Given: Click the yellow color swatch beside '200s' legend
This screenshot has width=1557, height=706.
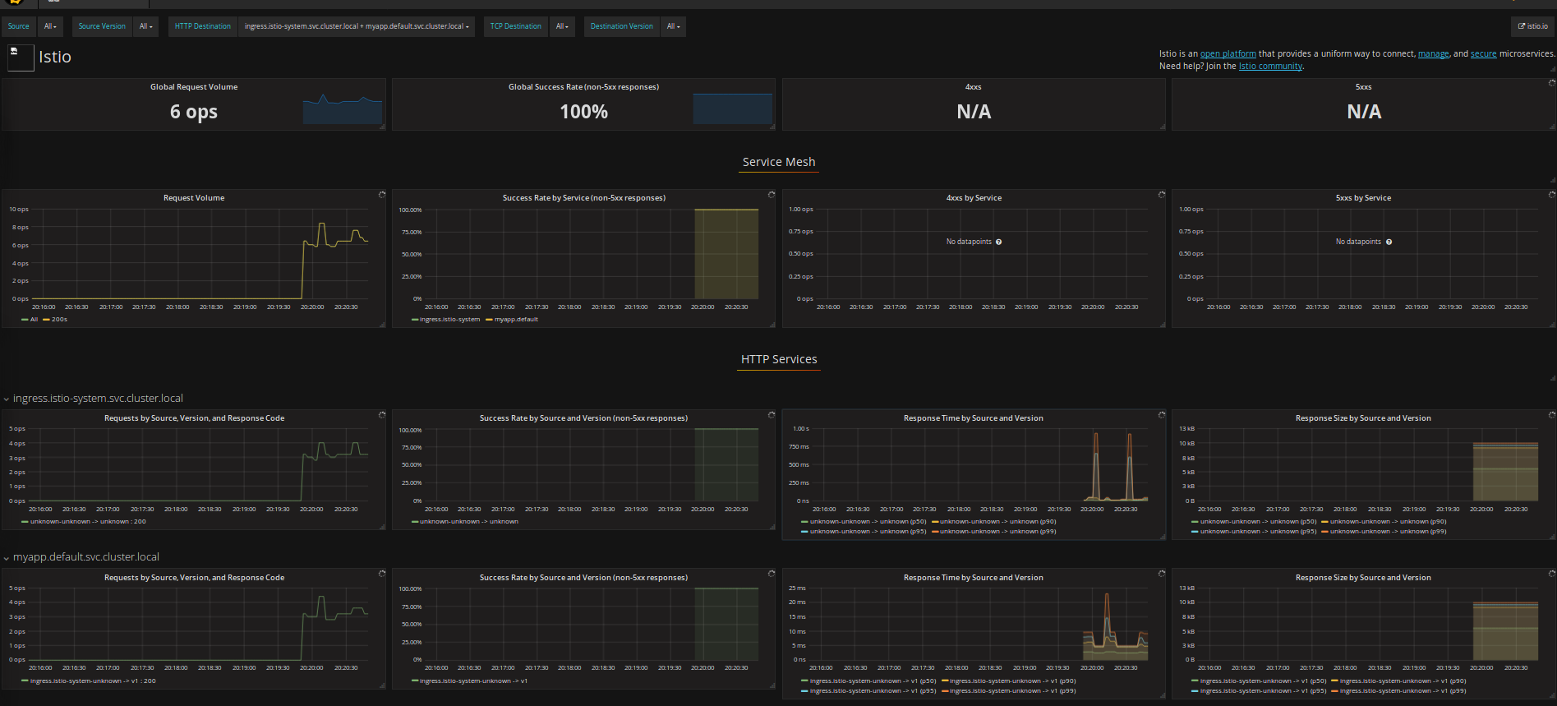Looking at the screenshot, I should pyautogui.click(x=47, y=320).
